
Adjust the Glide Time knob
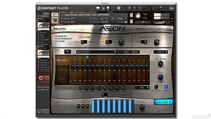[x=121, y=42]
